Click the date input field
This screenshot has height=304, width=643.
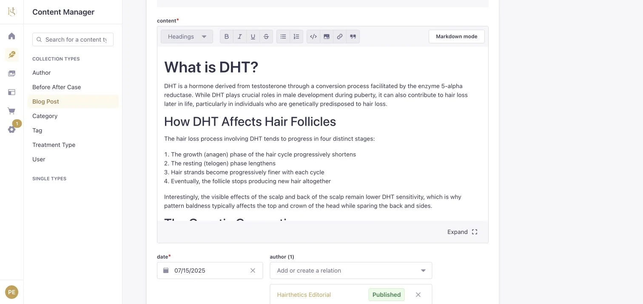pyautogui.click(x=210, y=270)
